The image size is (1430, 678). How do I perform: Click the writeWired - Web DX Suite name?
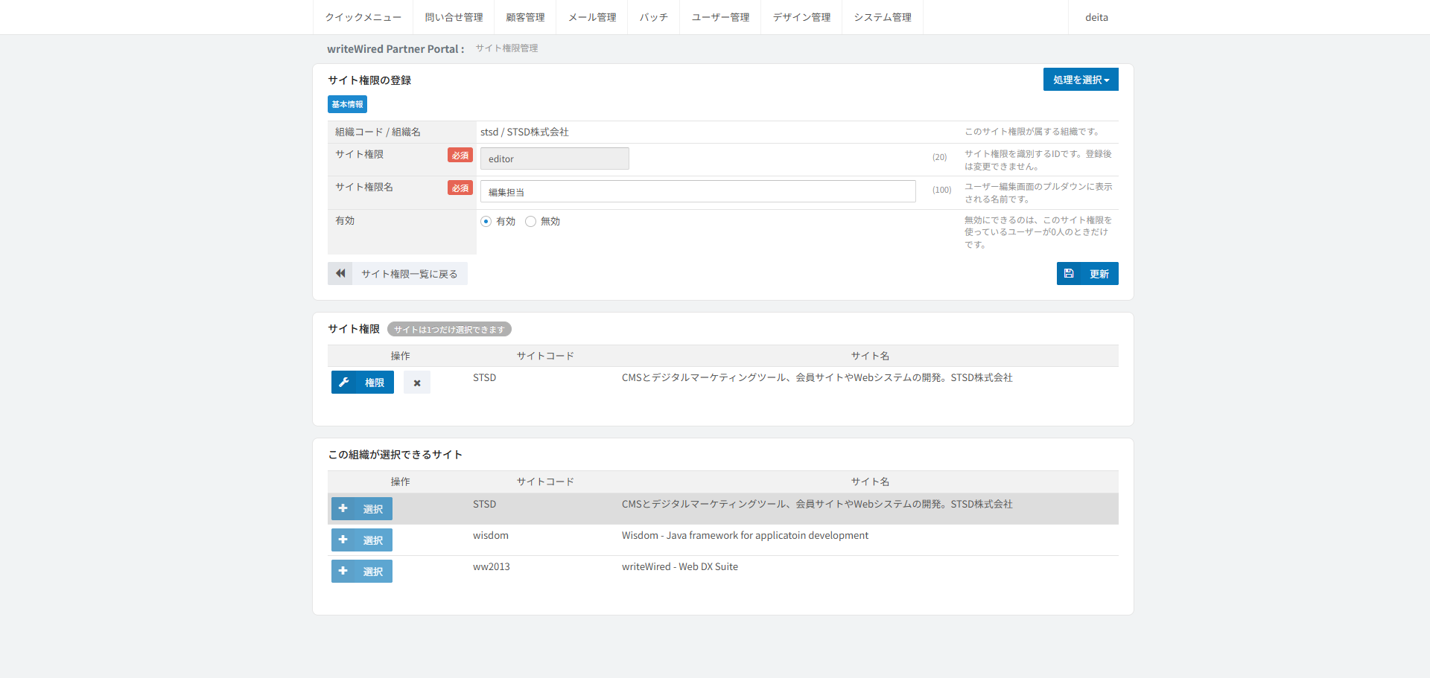click(680, 566)
